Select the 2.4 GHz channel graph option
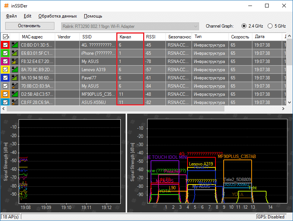Screen dimensions: 293x221 click(x=244, y=26)
